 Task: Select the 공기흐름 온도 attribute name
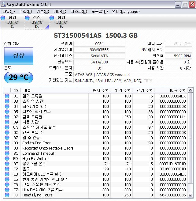[34, 164]
